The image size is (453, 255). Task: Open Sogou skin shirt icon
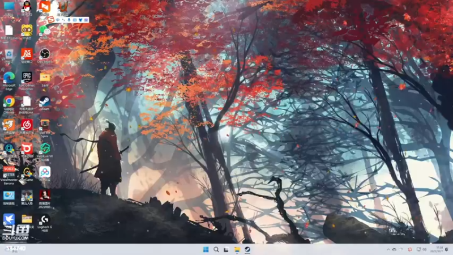click(80, 20)
